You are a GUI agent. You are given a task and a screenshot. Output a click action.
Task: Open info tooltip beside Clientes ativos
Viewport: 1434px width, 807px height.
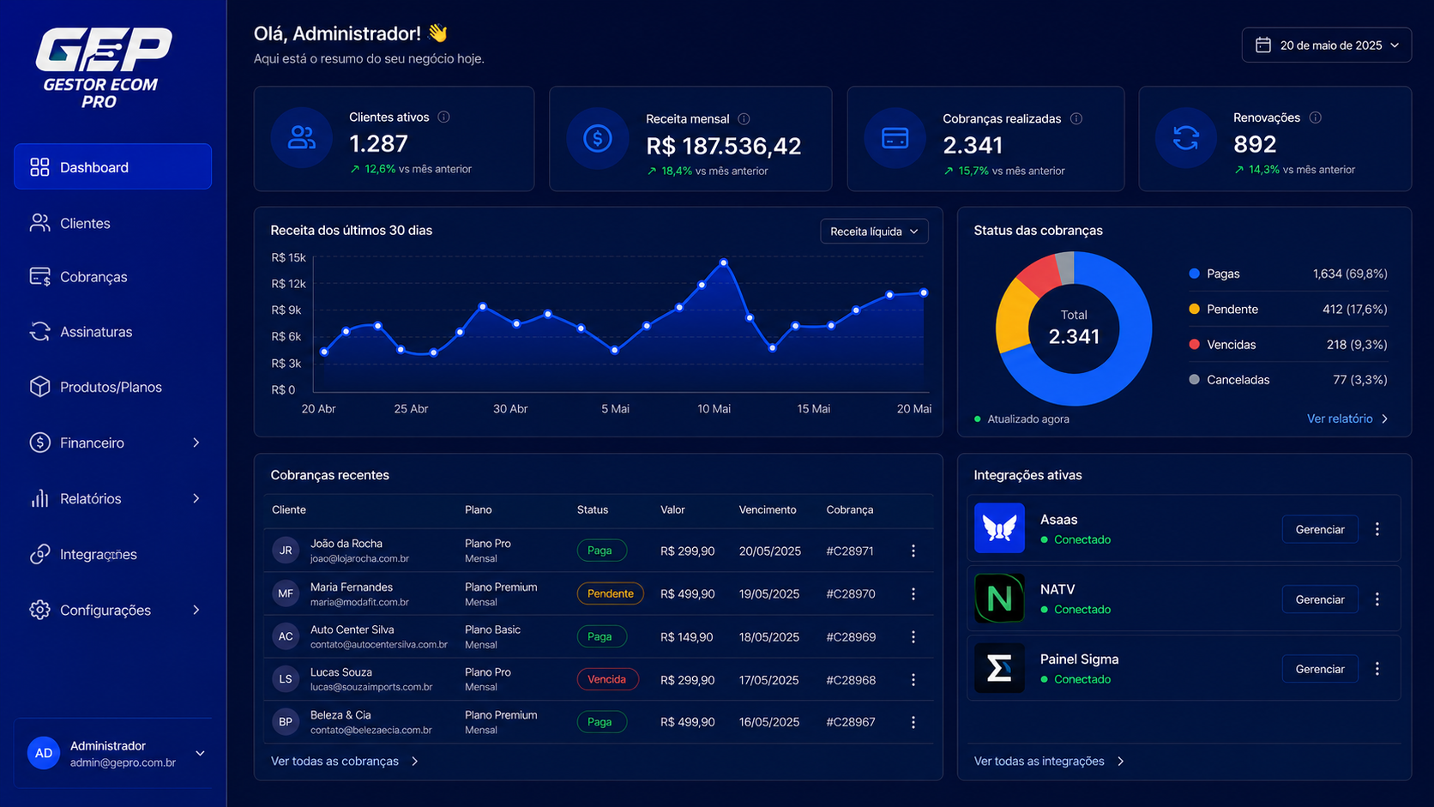click(x=443, y=117)
